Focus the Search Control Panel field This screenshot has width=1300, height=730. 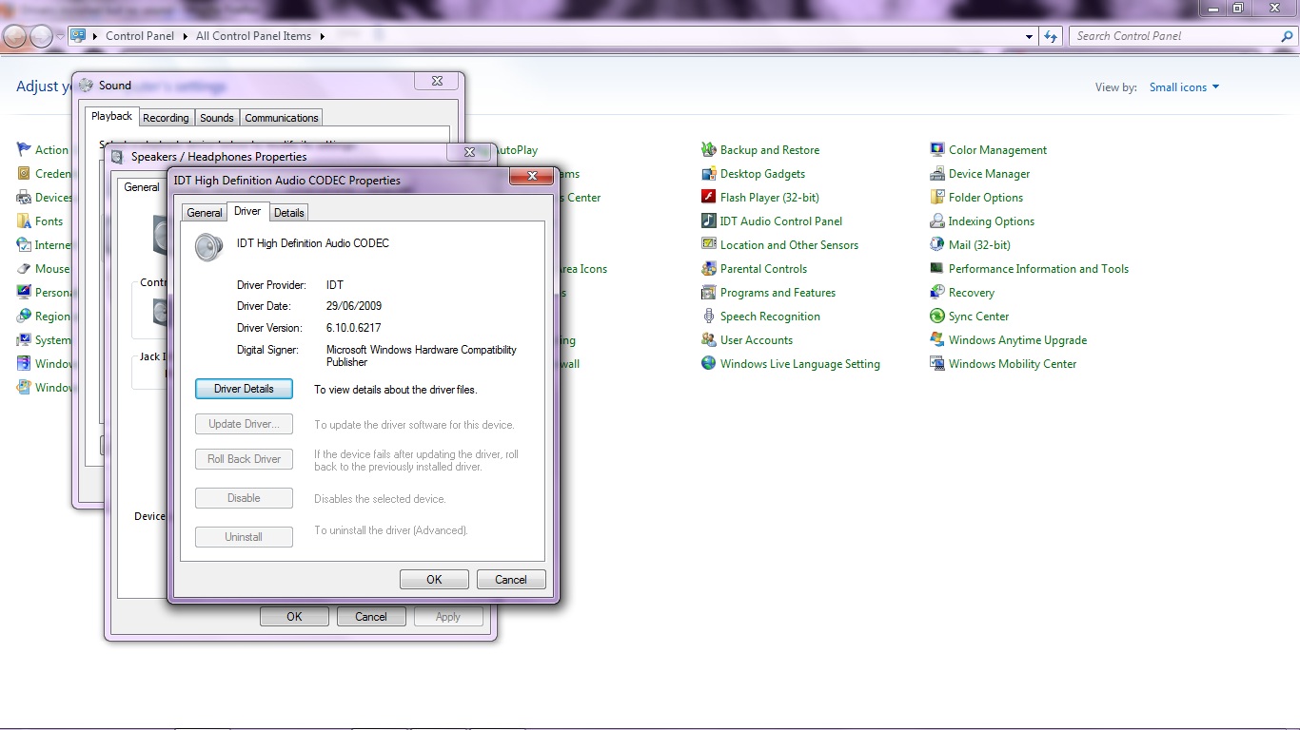click(x=1176, y=36)
